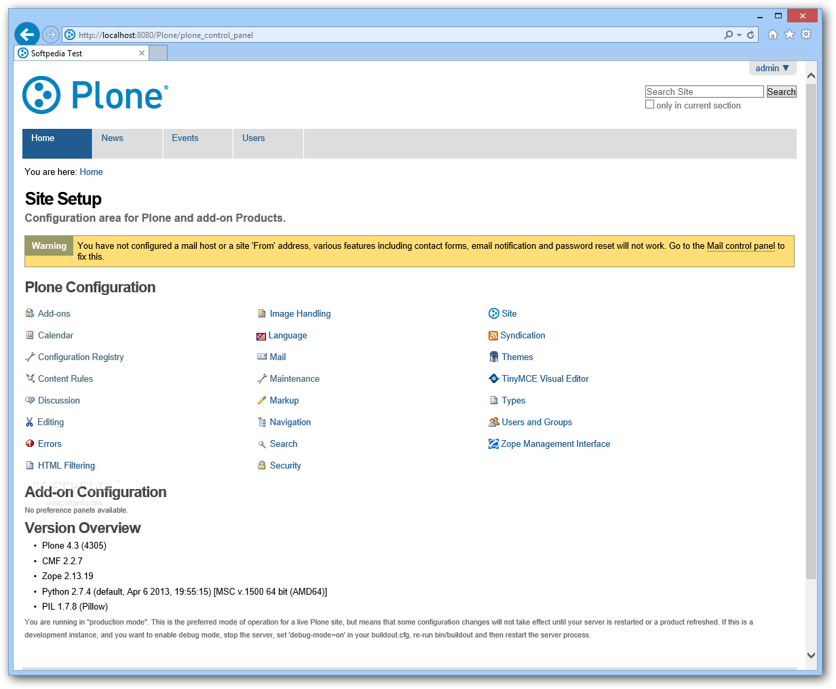The height and width of the screenshot is (689, 836).
Task: Click the 'PIL 1.7.8 (Pillow)' version text
Action: tap(75, 606)
